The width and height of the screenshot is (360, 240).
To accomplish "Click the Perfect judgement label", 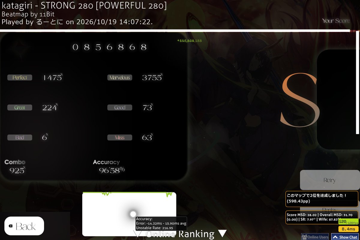I will click(20, 78).
